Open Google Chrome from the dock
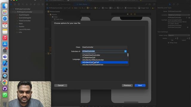 coord(5,82)
